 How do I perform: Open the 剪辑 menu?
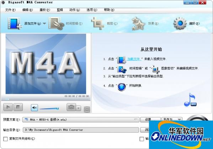[x=60, y=10]
